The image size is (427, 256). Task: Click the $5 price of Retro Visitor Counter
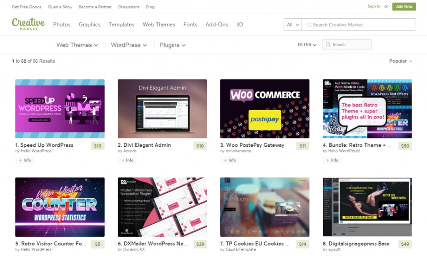click(x=98, y=244)
